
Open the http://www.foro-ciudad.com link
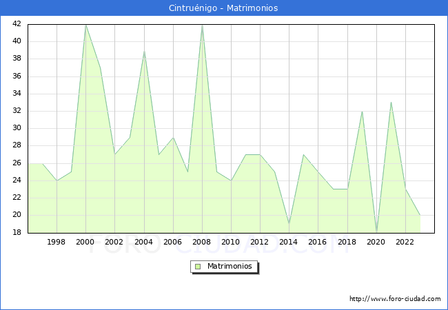click(395, 299)
